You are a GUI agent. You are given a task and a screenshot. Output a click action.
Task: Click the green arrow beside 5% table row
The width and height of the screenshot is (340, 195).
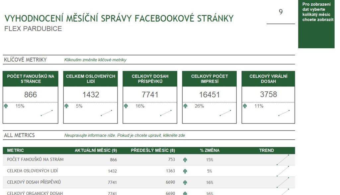pos(185,171)
